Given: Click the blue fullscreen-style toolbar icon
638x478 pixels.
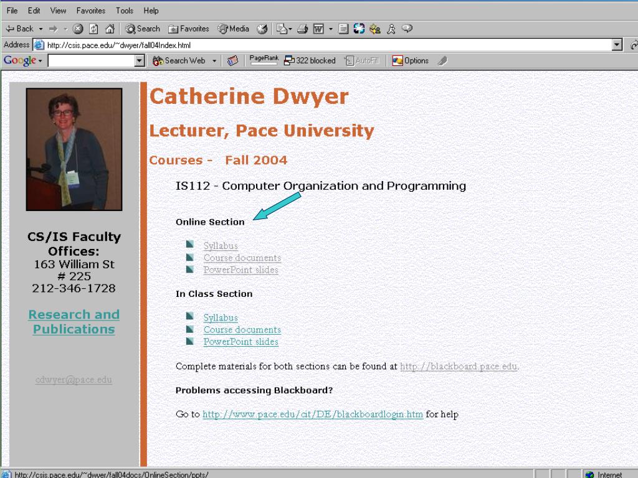Looking at the screenshot, I should pyautogui.click(x=359, y=29).
